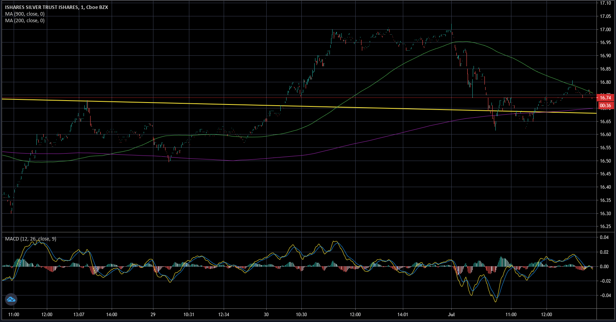Click the 17.10 price axis label
The height and width of the screenshot is (322, 616).
point(605,3)
